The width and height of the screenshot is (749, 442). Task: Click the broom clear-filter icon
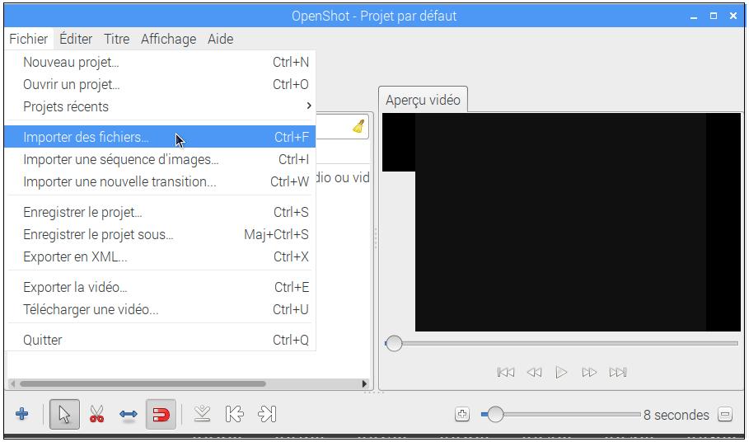pos(358,126)
